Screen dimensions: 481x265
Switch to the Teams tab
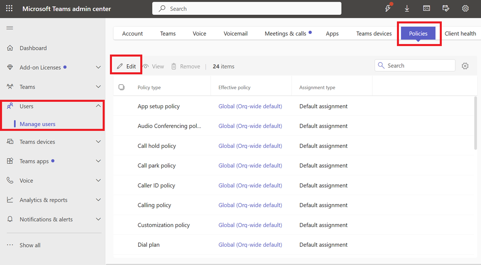[168, 34]
